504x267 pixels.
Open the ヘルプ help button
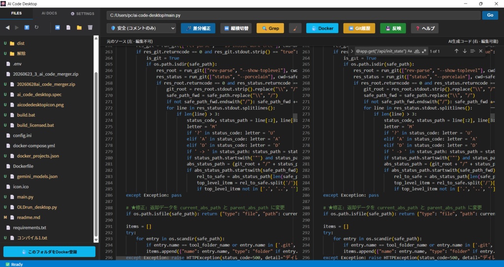pyautogui.click(x=425, y=29)
